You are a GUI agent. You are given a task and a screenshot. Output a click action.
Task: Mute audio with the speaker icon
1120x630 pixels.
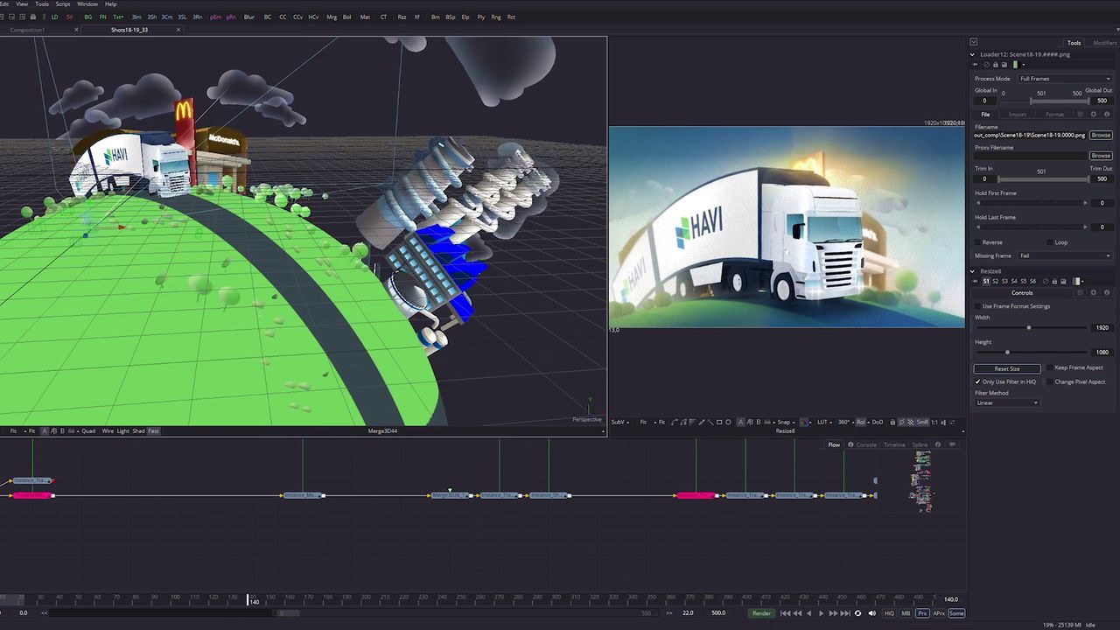[871, 613]
